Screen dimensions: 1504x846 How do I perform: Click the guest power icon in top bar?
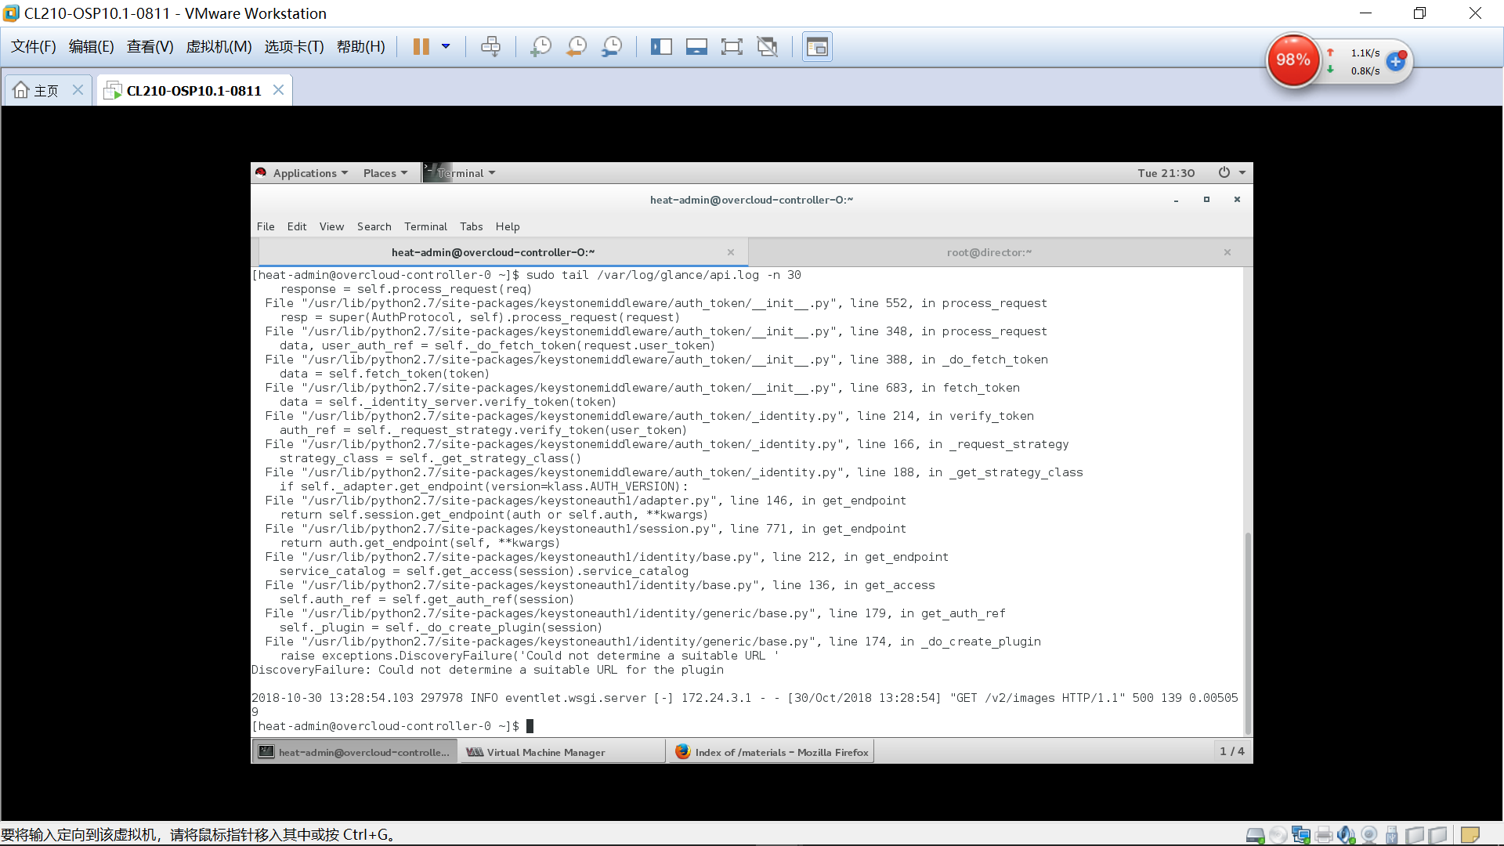1224,173
